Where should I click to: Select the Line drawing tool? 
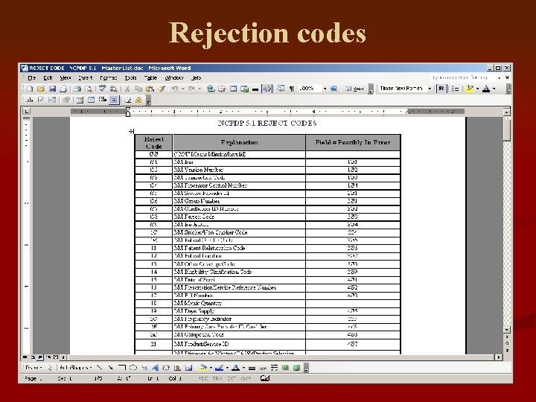point(99,368)
